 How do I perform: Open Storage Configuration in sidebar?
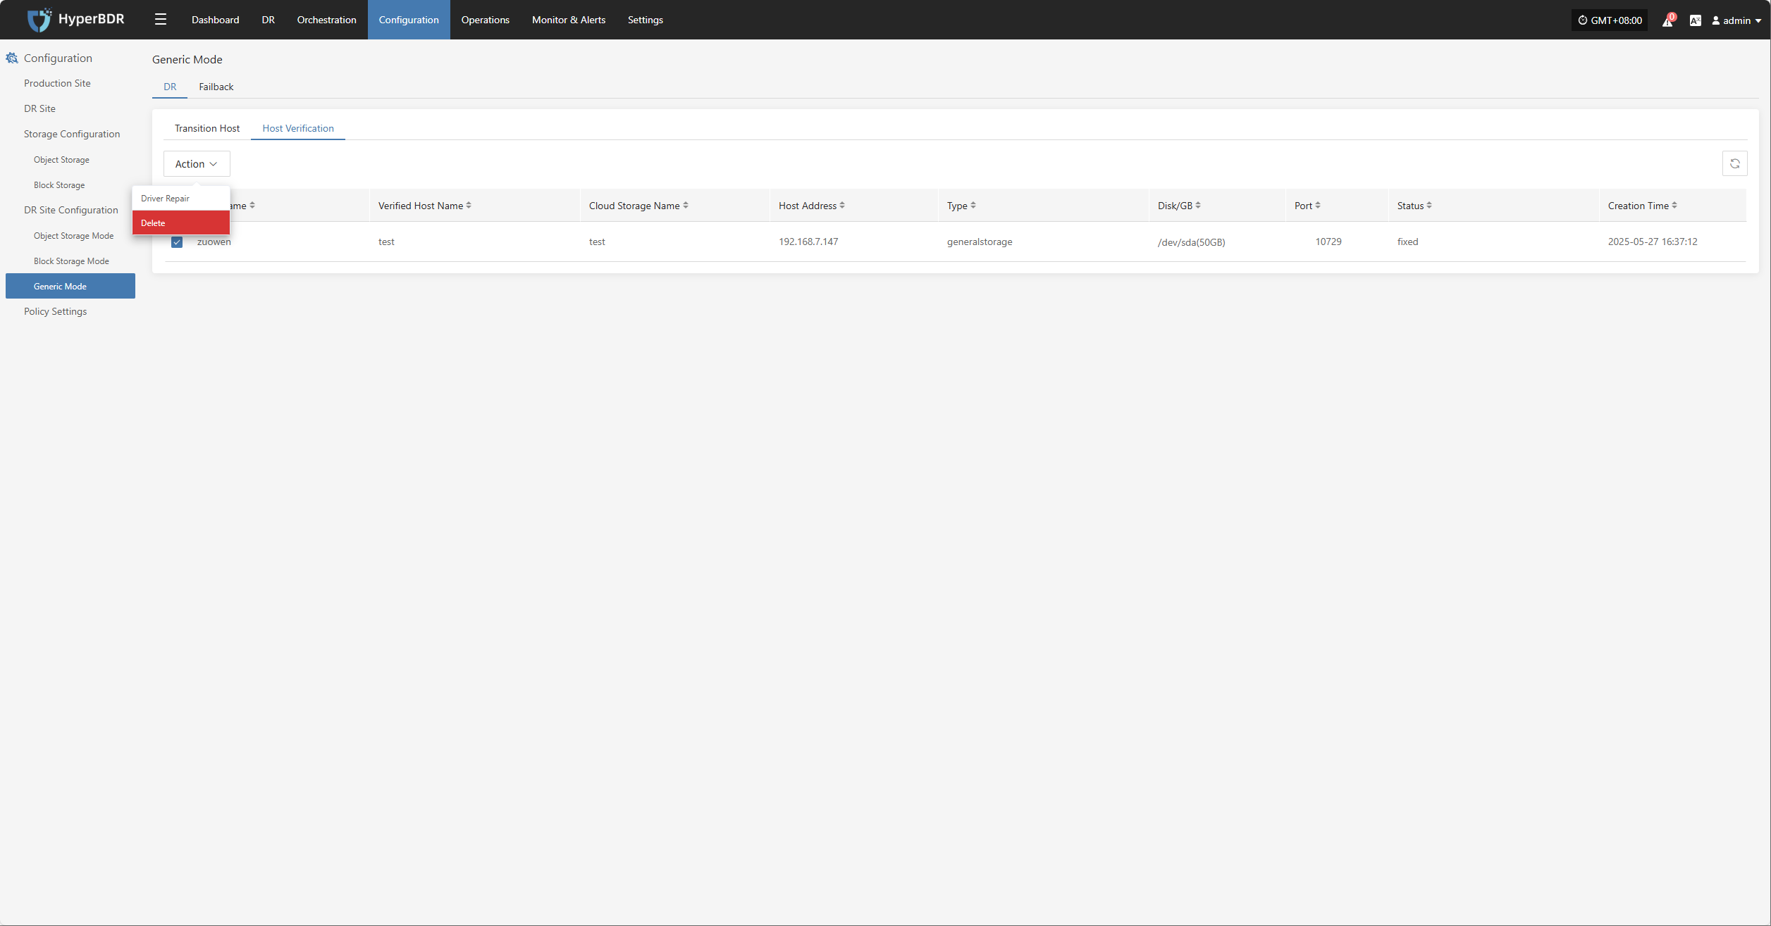(x=70, y=134)
